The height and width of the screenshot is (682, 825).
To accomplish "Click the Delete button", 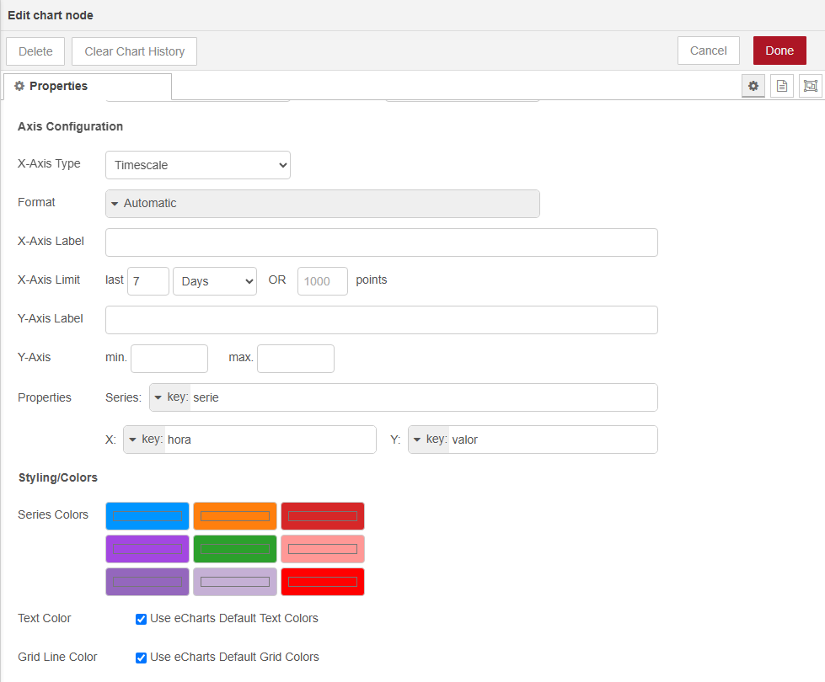I will pos(35,51).
